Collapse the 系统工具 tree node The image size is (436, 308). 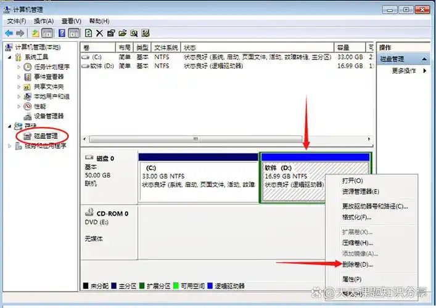pos(9,57)
